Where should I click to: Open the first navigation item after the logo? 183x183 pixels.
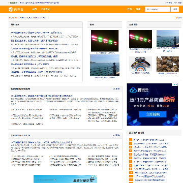point(35,9)
